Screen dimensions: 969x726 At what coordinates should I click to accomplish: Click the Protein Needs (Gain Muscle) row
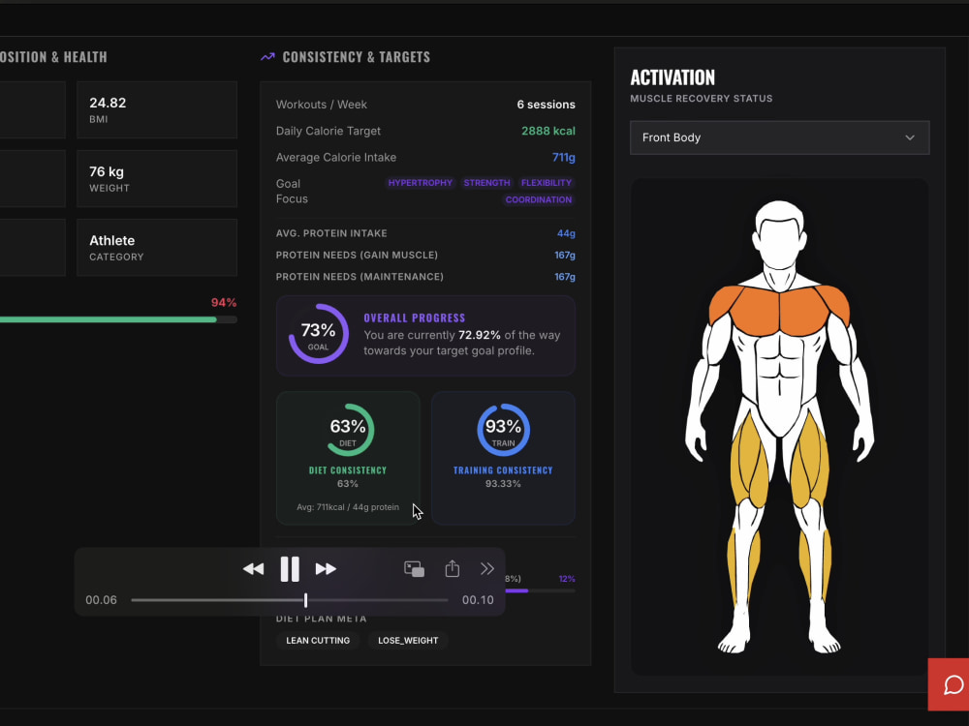[425, 255]
